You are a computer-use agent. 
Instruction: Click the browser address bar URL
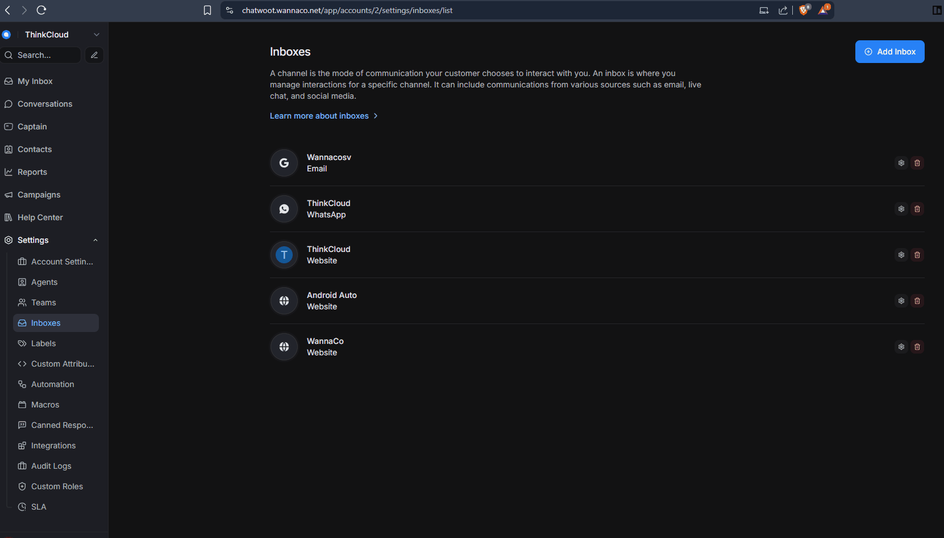347,10
